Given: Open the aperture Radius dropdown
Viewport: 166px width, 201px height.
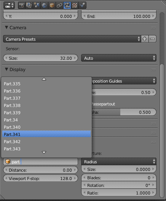Looking at the screenshot, I should tap(119, 161).
